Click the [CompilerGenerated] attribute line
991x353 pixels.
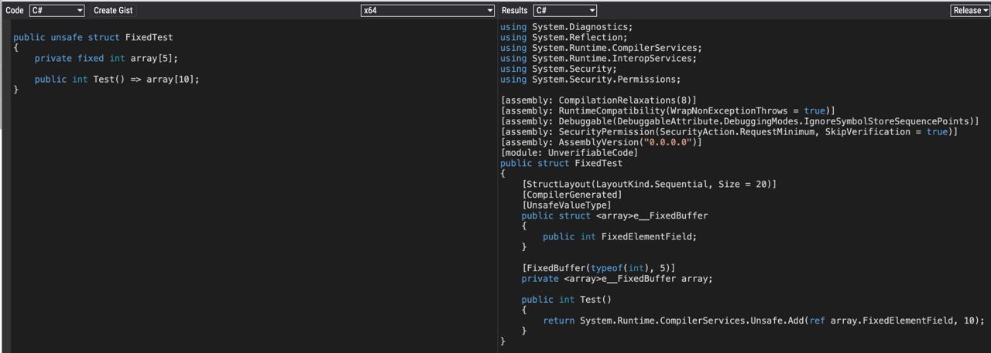click(571, 195)
